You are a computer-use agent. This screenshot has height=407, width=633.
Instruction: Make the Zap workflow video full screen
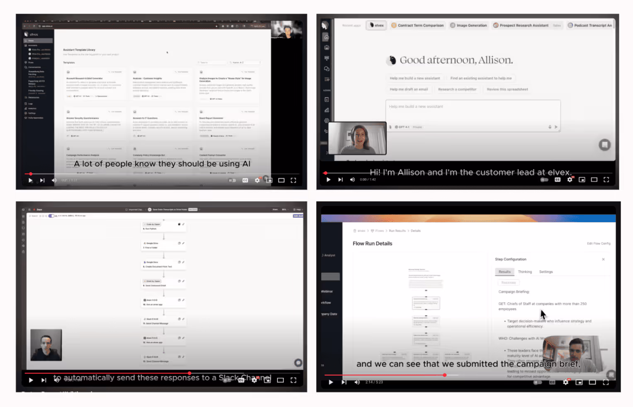(293, 380)
